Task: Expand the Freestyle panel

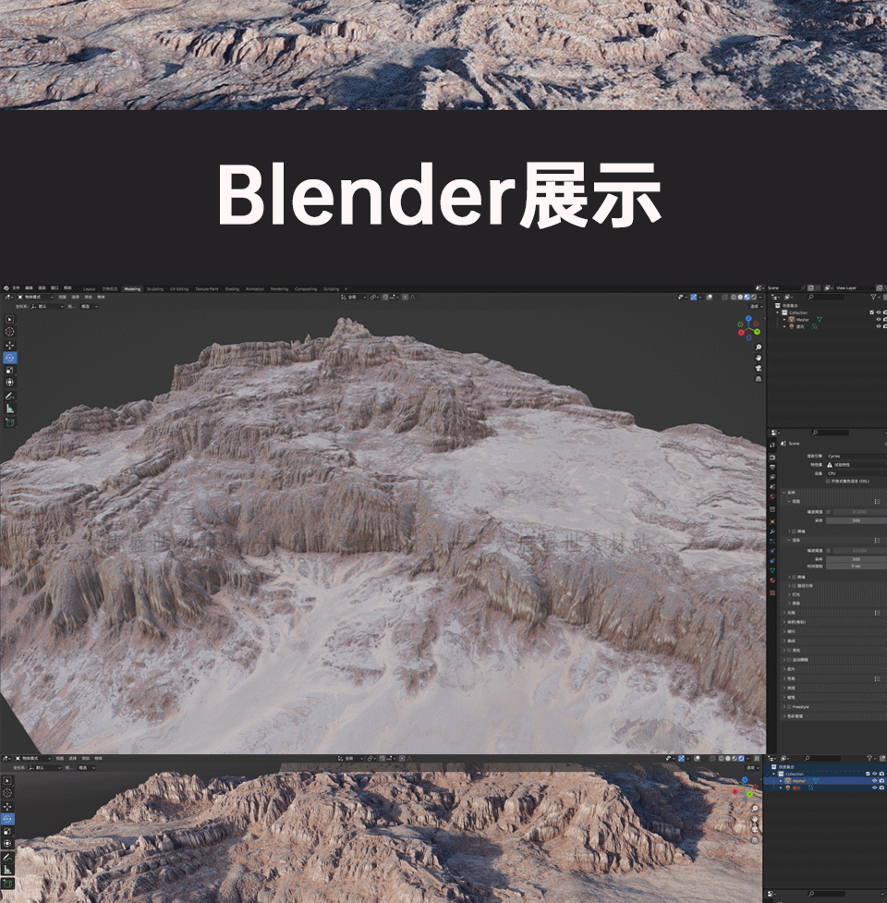Action: tap(785, 707)
